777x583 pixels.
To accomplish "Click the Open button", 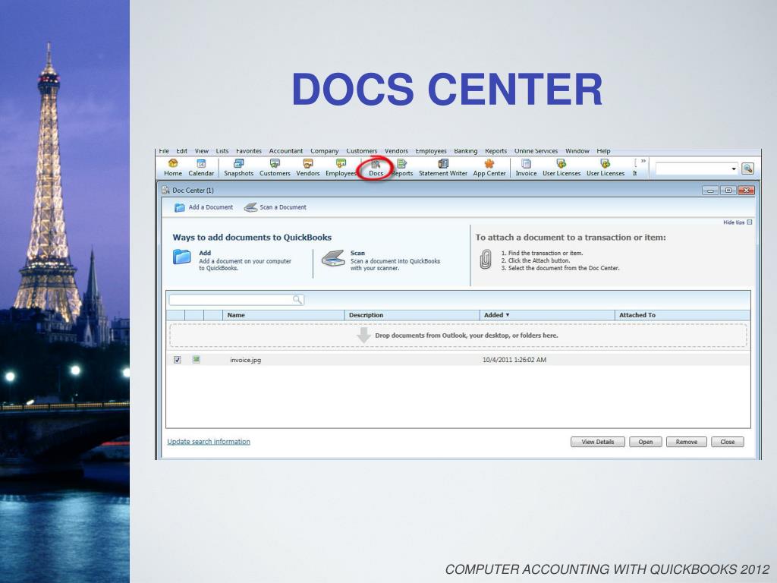I will [x=646, y=442].
